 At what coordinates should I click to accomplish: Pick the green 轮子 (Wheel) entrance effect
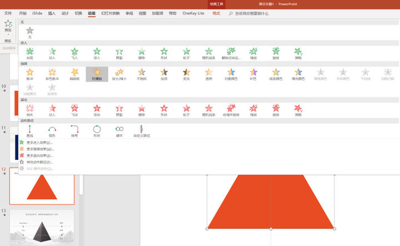(x=187, y=53)
